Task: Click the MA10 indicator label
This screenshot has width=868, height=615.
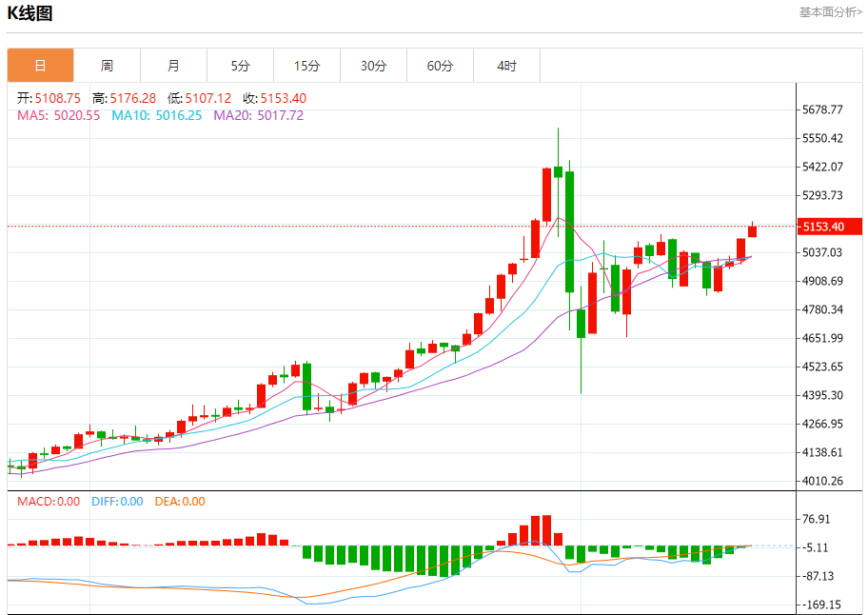Action: (x=157, y=115)
